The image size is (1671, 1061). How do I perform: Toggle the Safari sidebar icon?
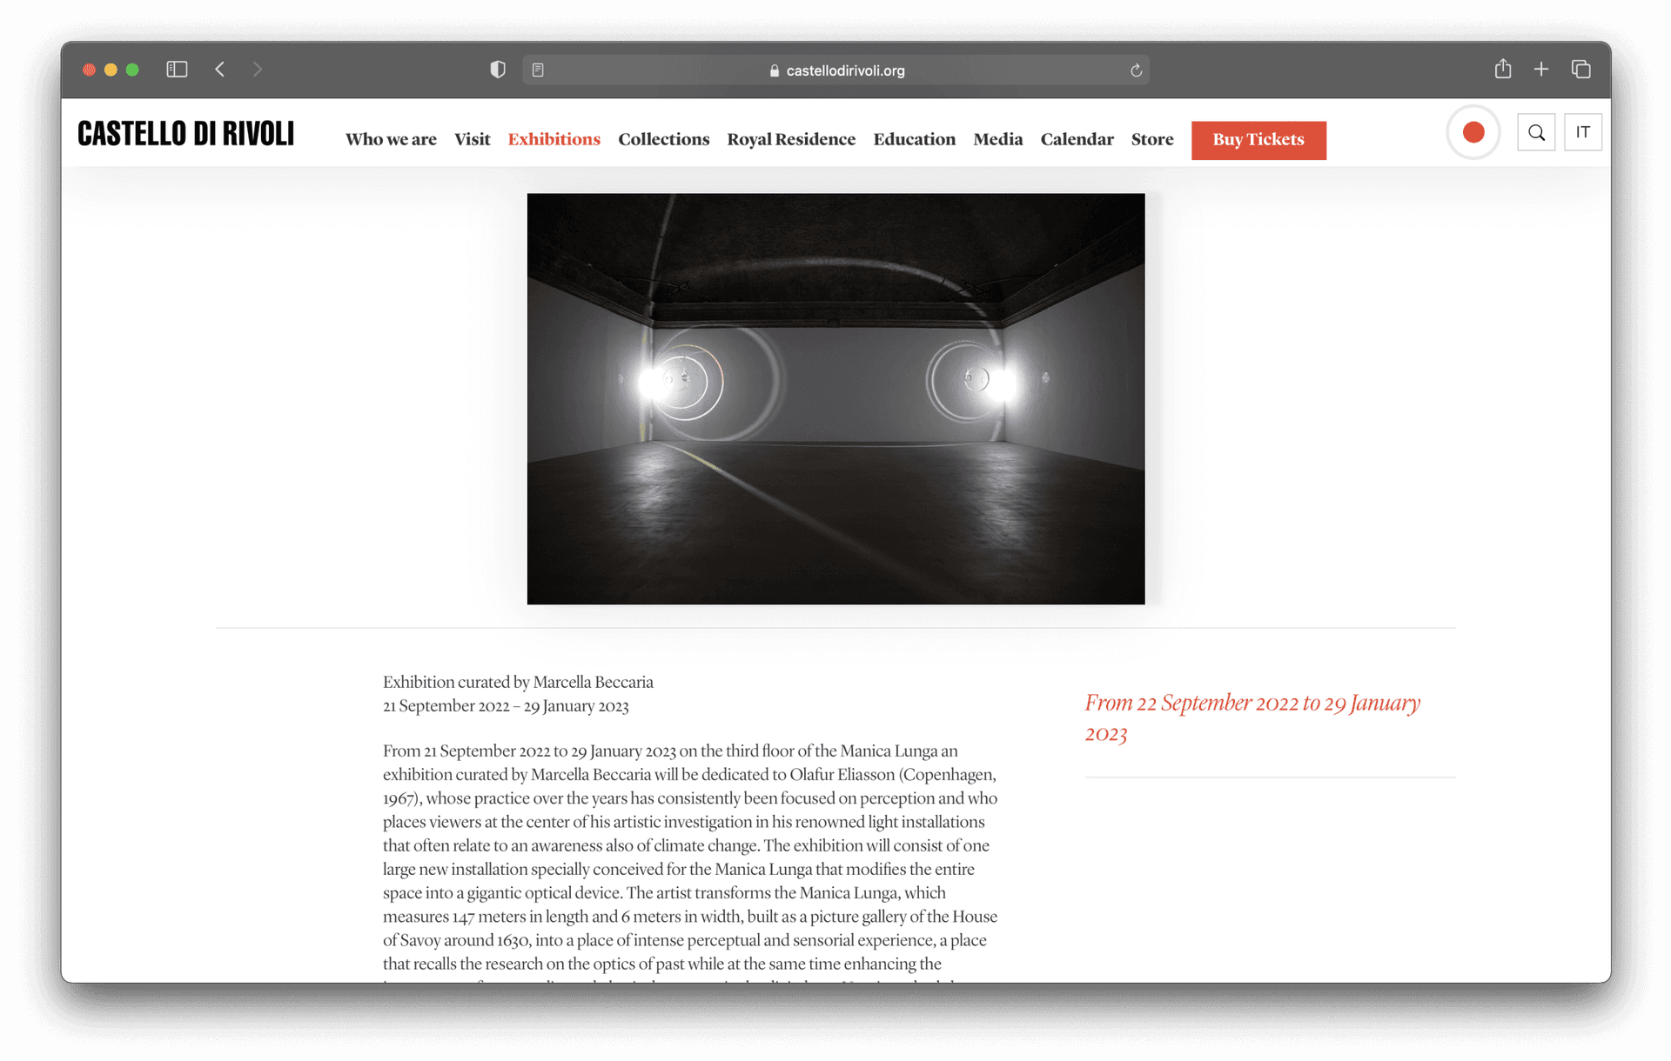177,70
